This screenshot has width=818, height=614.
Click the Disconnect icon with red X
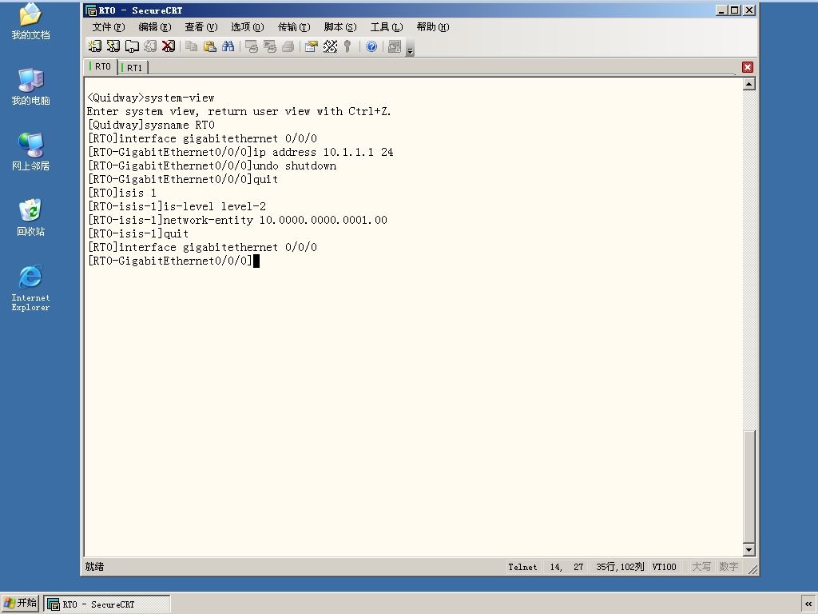(169, 46)
